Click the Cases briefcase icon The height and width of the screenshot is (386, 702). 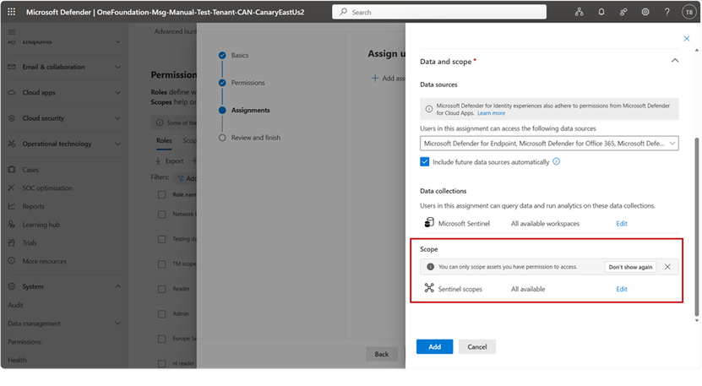pos(12,170)
